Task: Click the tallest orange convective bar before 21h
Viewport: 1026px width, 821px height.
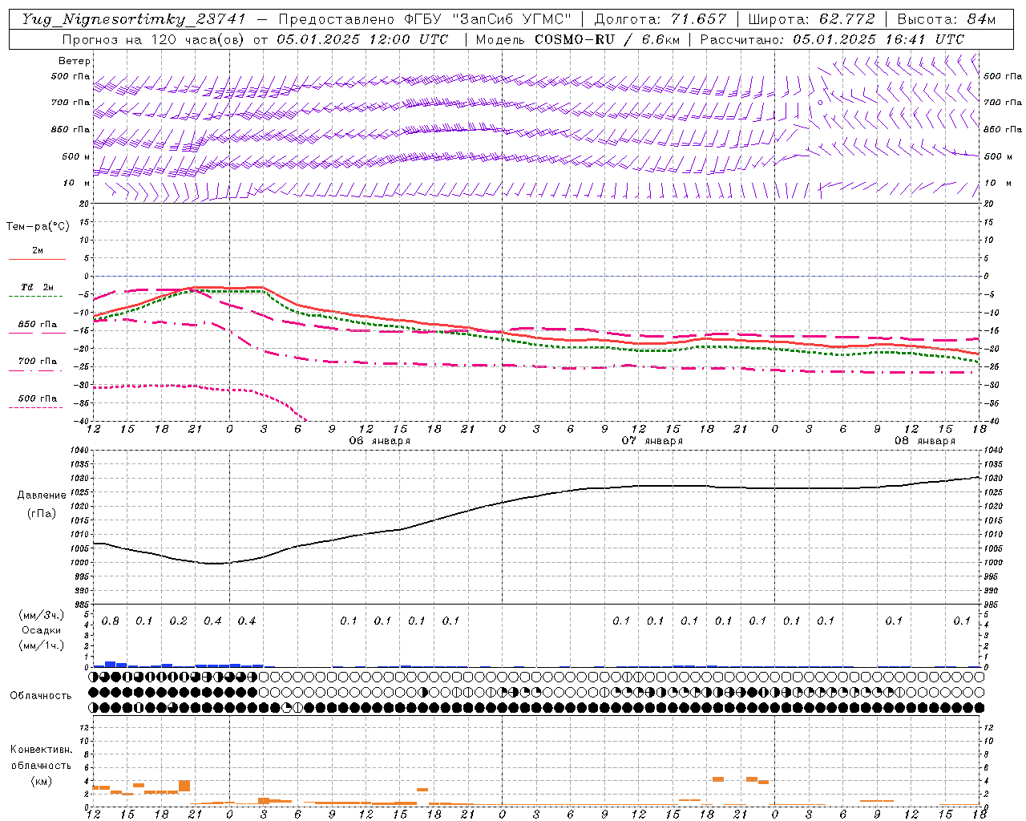Action: 184,786
